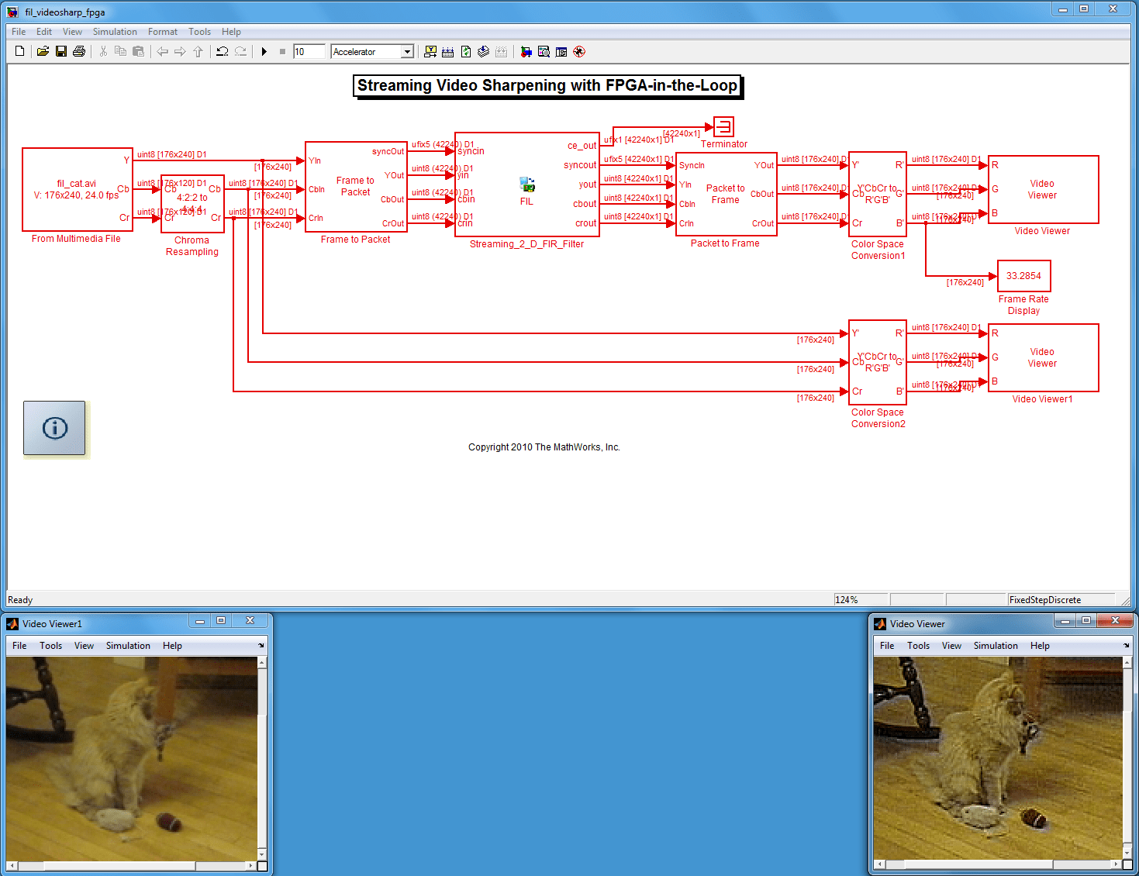The height and width of the screenshot is (876, 1139).
Task: Open a model file with the folder icon
Action: coord(43,52)
